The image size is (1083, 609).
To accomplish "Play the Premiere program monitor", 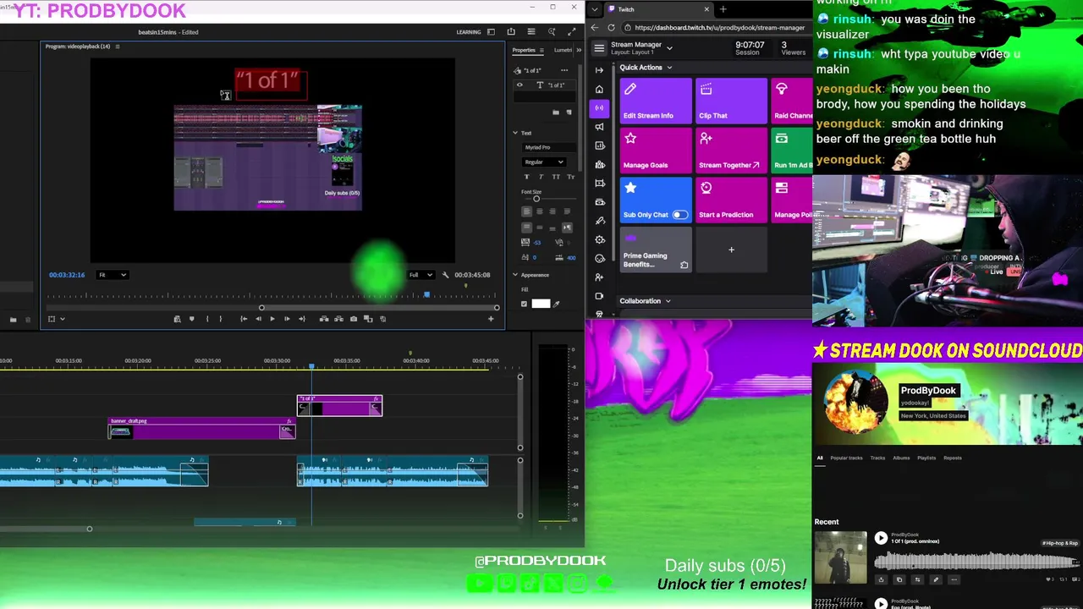I will 272,319.
